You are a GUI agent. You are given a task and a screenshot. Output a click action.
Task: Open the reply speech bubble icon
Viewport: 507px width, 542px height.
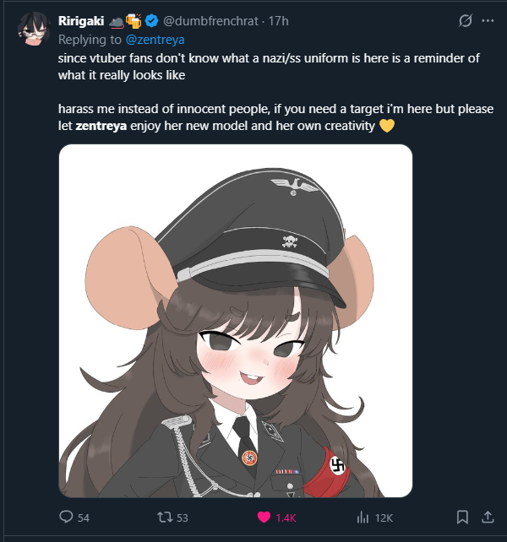point(66,518)
